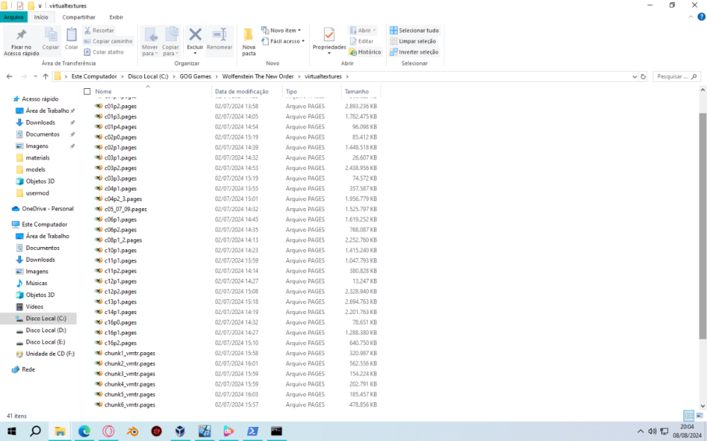Click Selecionar tudo in the ribbon
Image resolution: width=707 pixels, height=441 pixels.
point(414,30)
